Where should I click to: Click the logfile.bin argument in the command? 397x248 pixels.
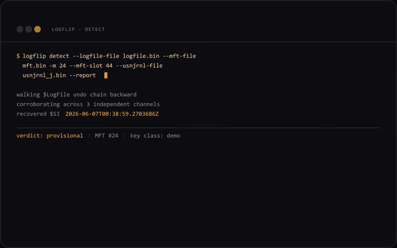click(141, 56)
